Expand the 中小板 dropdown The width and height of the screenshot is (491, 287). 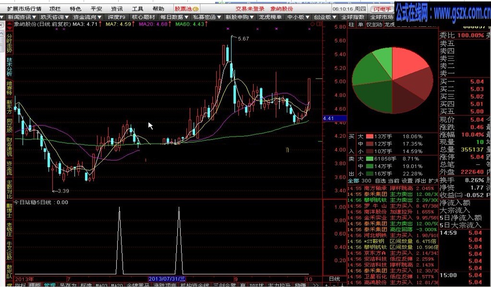(x=298, y=17)
